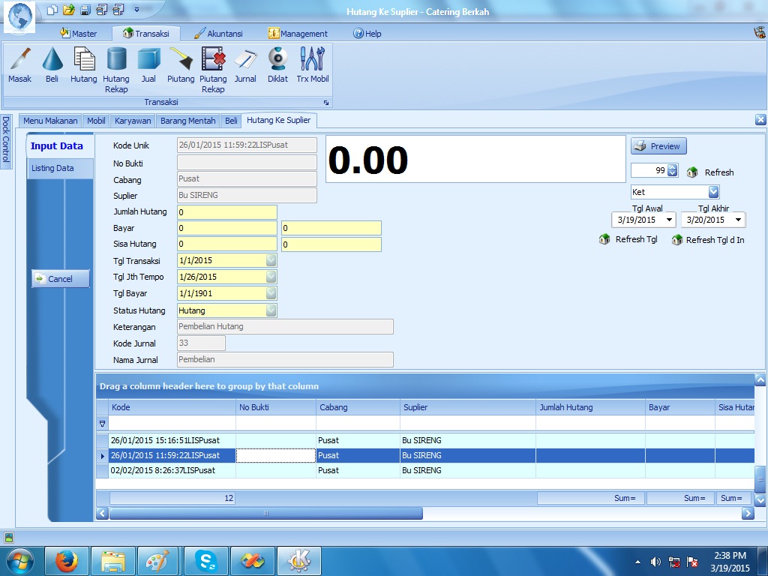Open the Tgl Jth Tempo dropdown
The image size is (768, 576).
271,277
